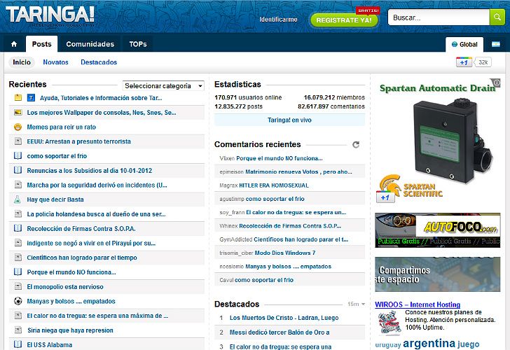Click the news icon beside Científicos han logrado post
The image size is (510, 350).
coord(18,258)
